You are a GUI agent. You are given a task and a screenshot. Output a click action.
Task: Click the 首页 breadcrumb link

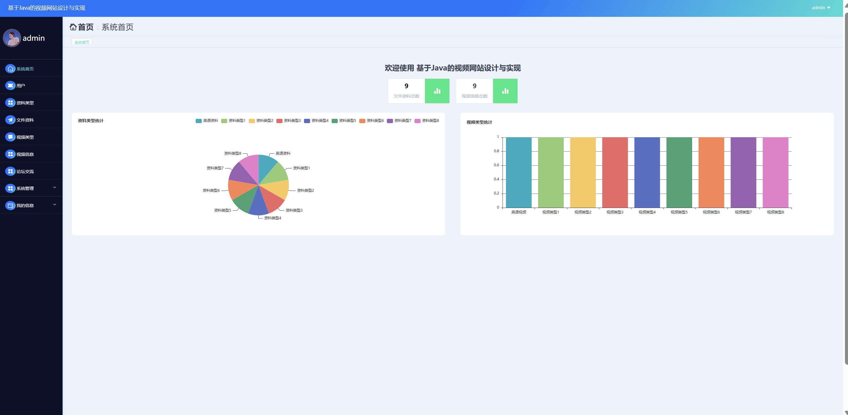click(x=86, y=27)
